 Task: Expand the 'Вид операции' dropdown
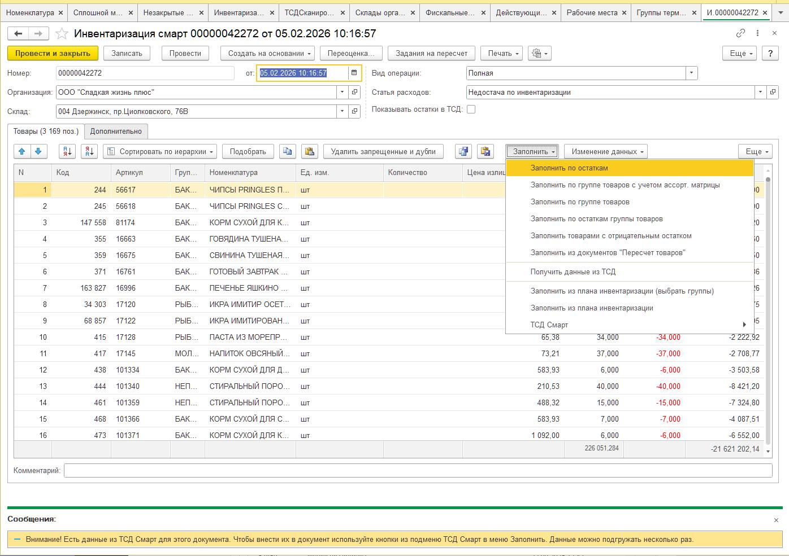pos(691,73)
